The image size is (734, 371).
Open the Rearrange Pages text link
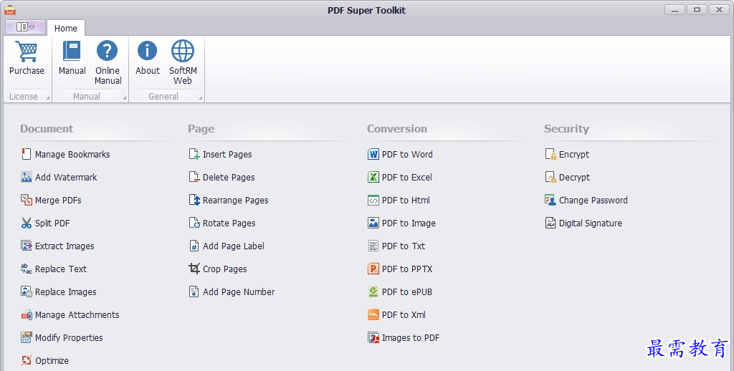point(235,201)
